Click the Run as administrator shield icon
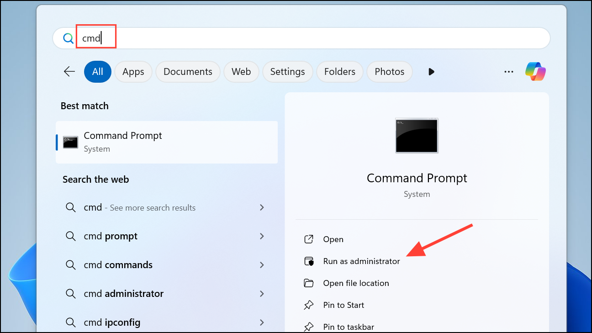 pos(309,261)
